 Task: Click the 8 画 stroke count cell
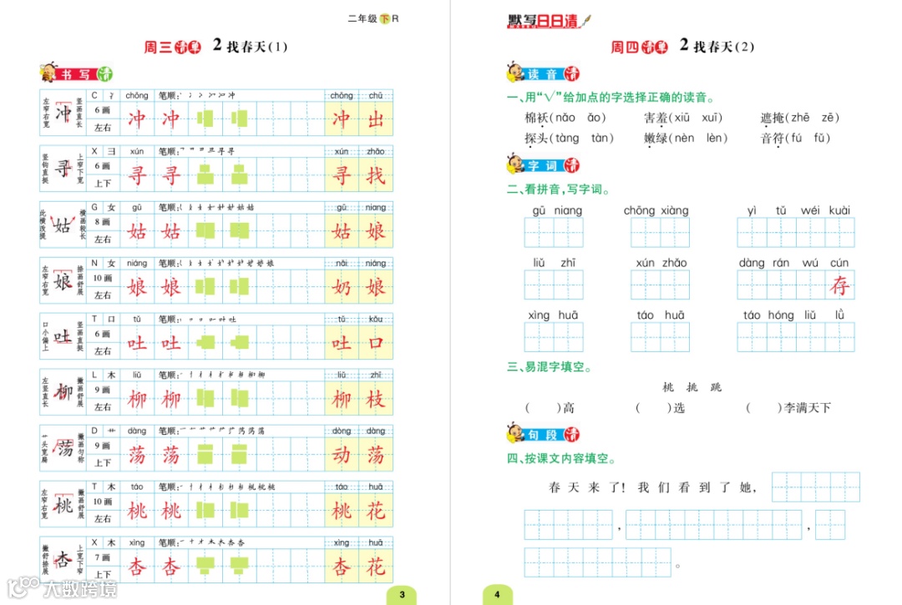[103, 222]
